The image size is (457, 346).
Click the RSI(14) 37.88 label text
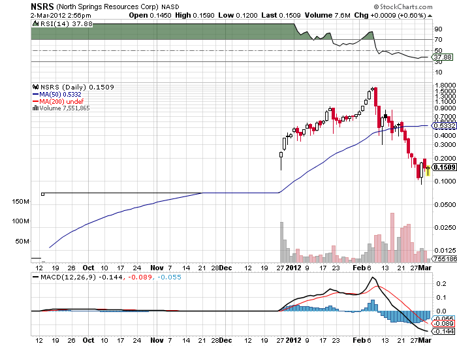[x=67, y=24]
